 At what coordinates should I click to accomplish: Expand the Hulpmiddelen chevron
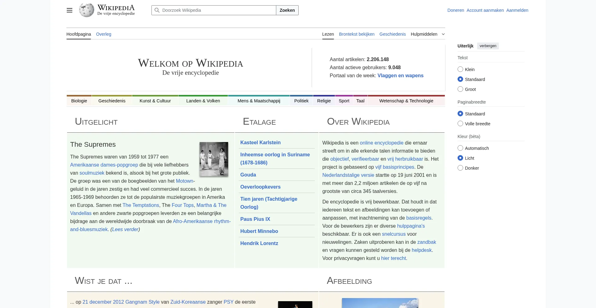tap(443, 34)
